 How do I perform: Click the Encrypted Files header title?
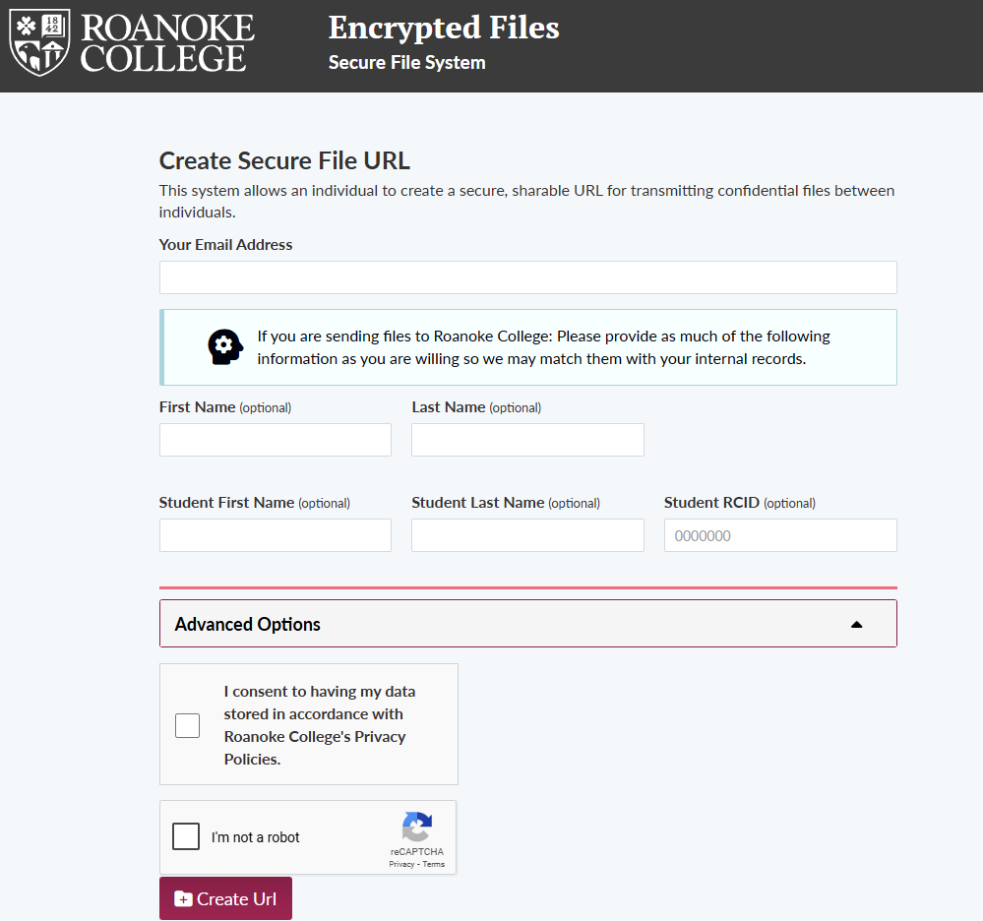444,28
